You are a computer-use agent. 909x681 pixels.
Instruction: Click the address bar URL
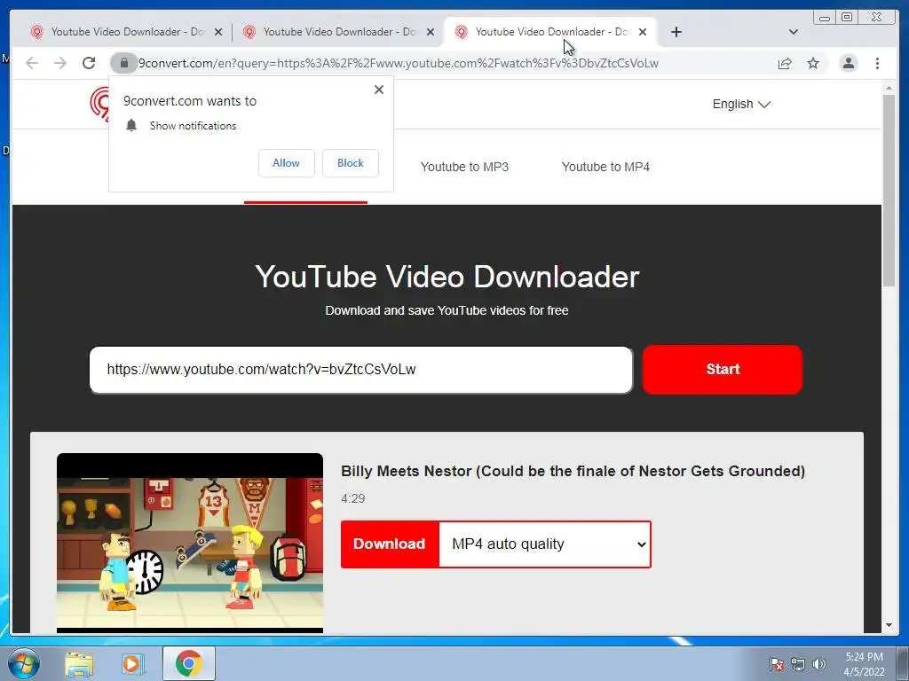(x=399, y=63)
